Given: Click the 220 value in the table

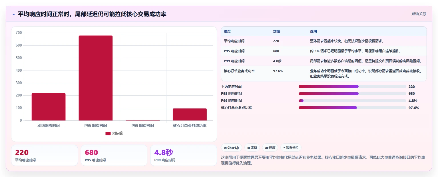Looking at the screenshot, I should pyautogui.click(x=276, y=41).
